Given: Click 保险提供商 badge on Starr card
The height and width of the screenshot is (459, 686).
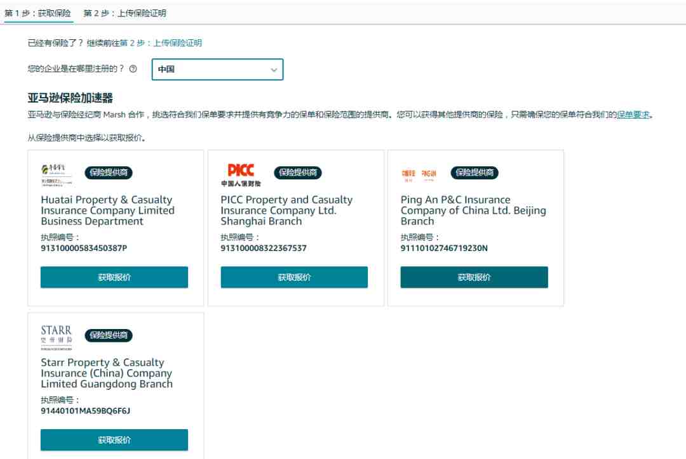Looking at the screenshot, I should click(x=109, y=335).
